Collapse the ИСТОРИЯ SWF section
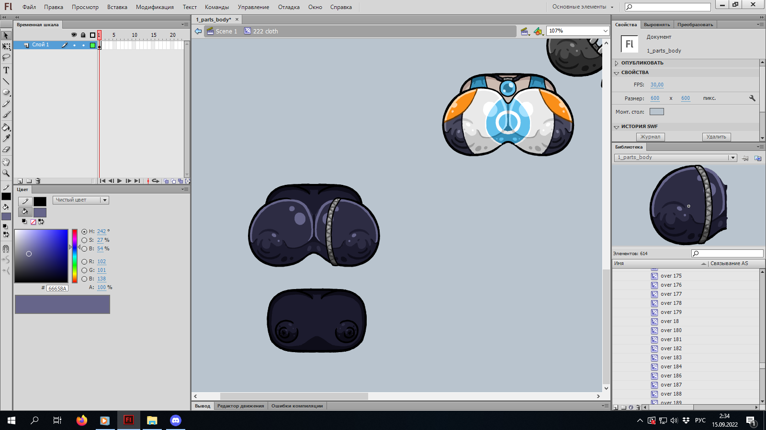This screenshot has height=430, width=766. click(x=617, y=127)
